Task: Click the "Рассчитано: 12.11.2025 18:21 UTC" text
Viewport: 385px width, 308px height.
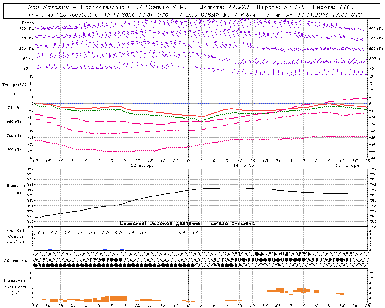Action: click(x=312, y=15)
